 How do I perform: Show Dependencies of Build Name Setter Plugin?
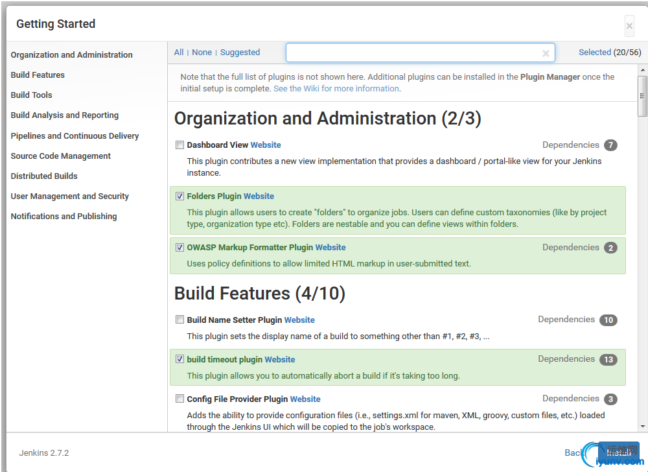point(577,320)
